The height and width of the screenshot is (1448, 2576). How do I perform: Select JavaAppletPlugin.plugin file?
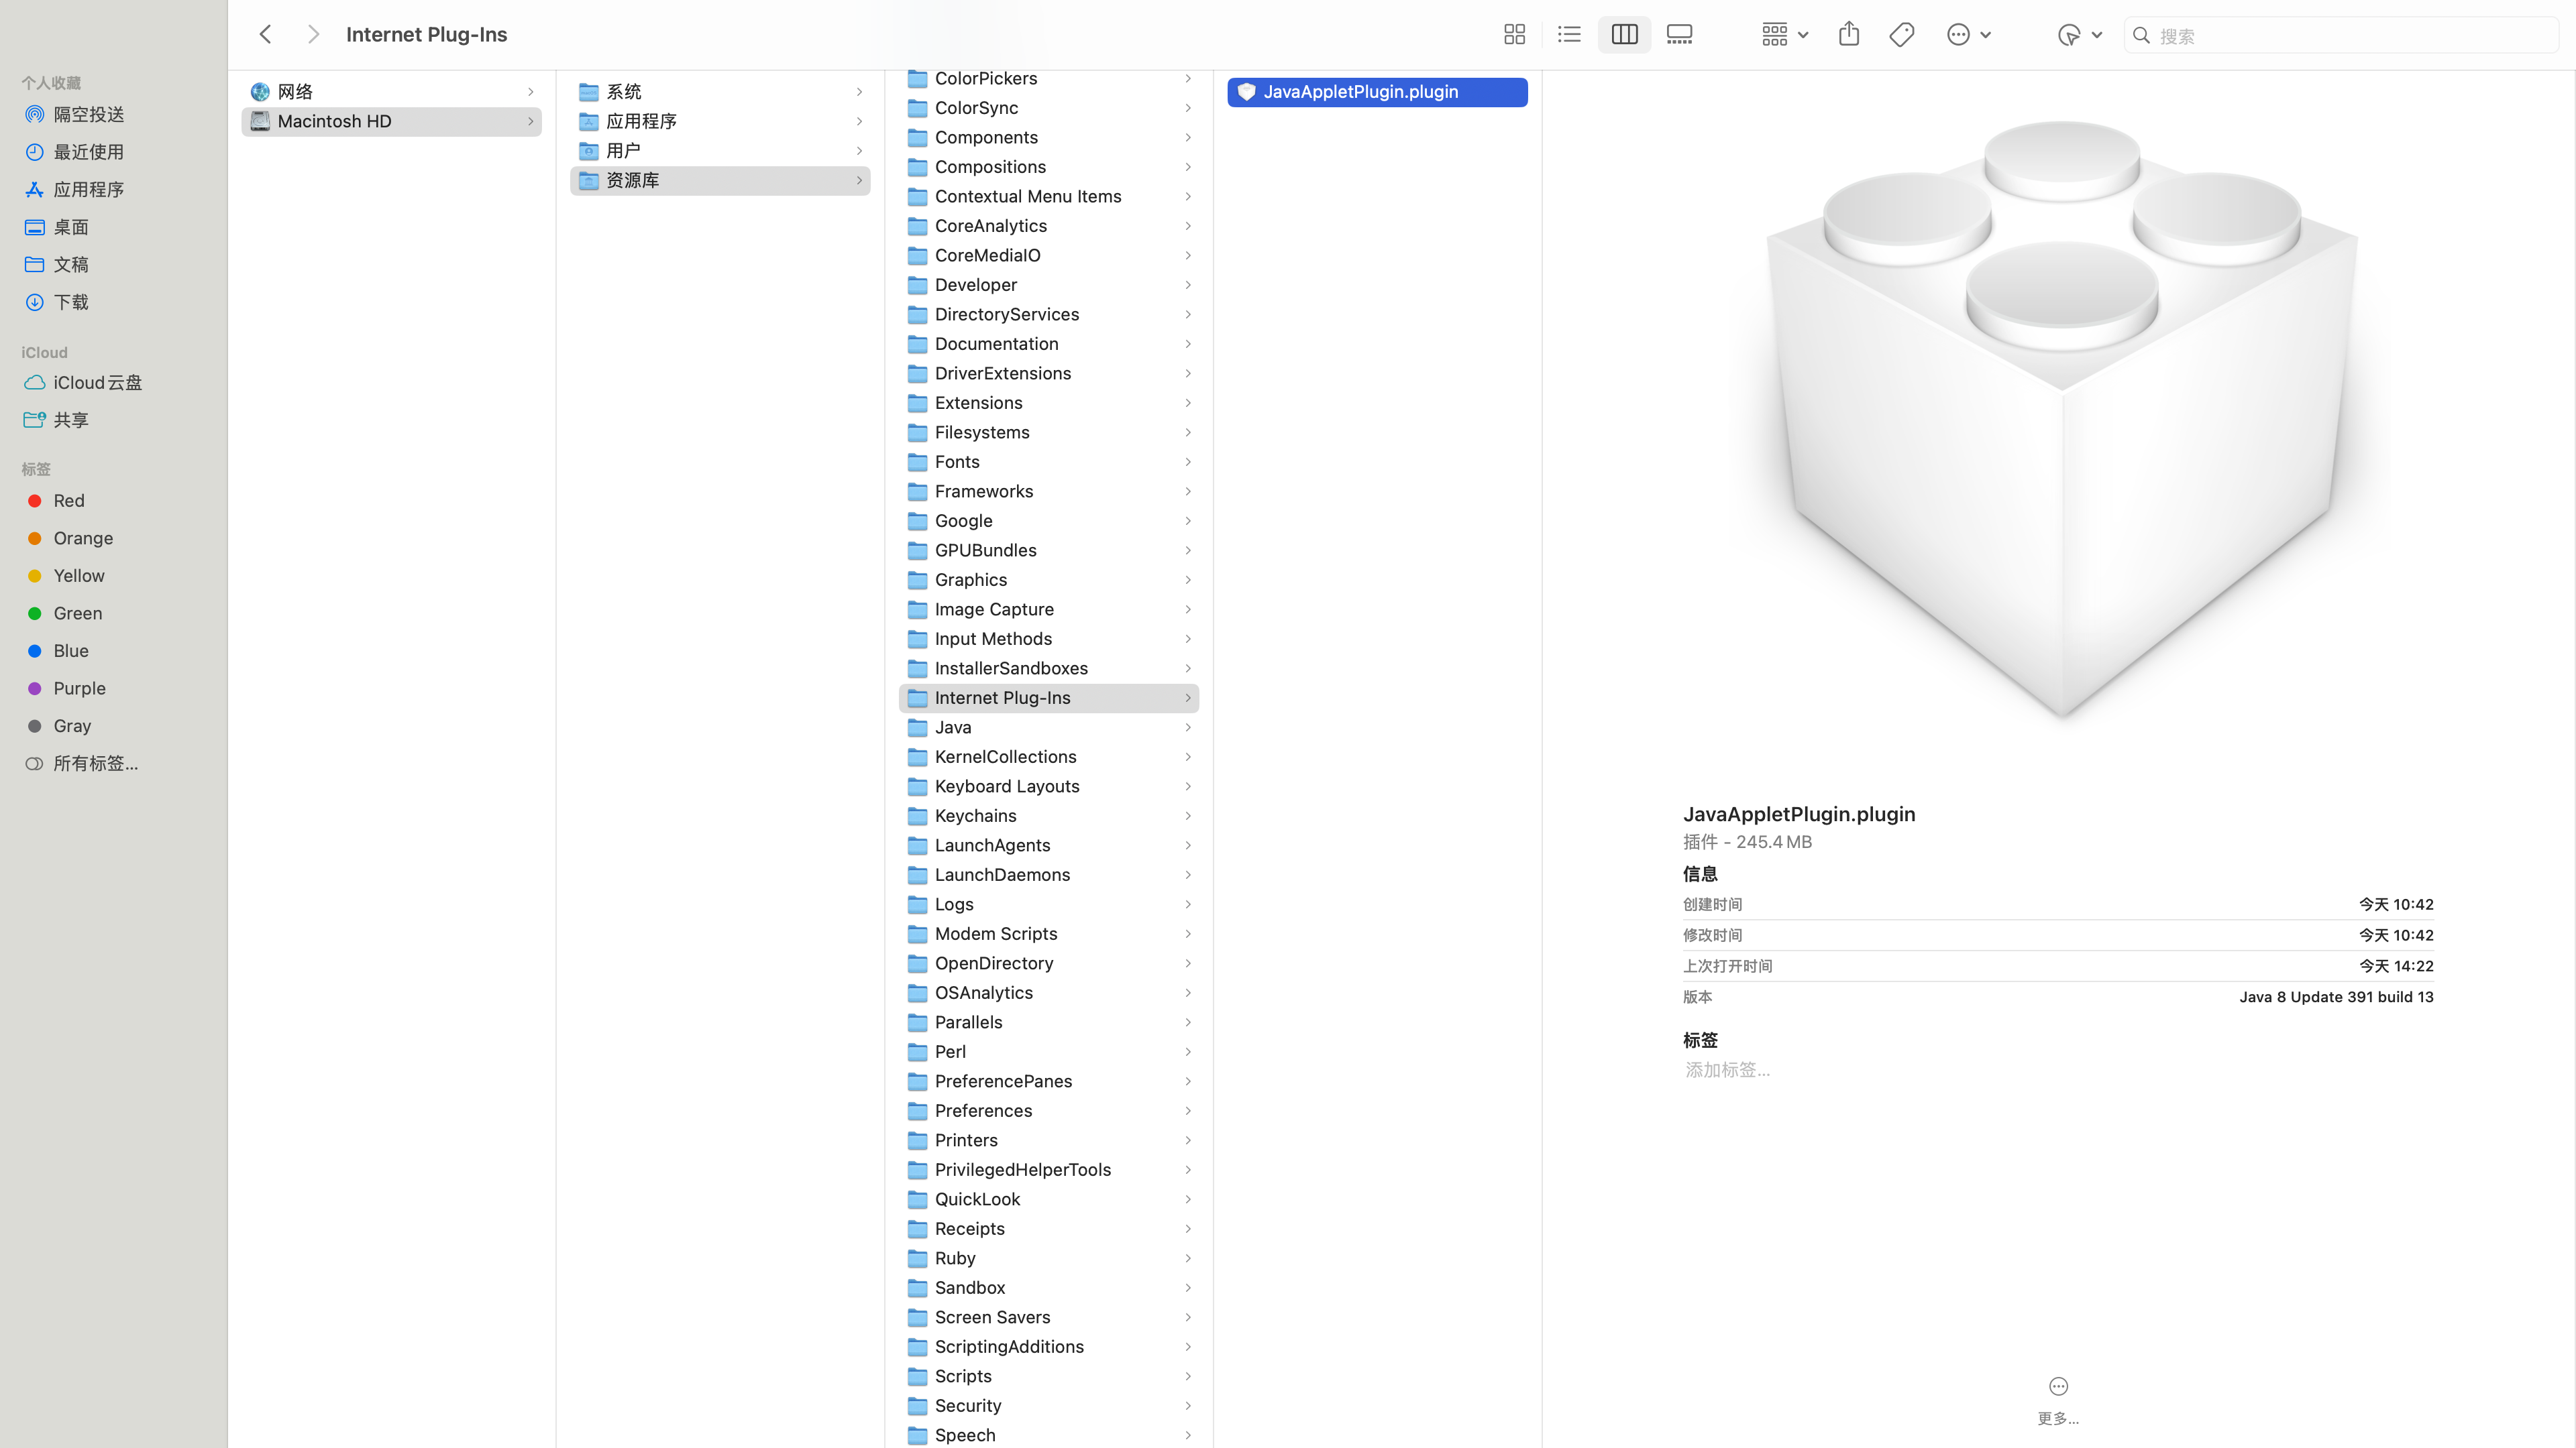[x=1377, y=92]
